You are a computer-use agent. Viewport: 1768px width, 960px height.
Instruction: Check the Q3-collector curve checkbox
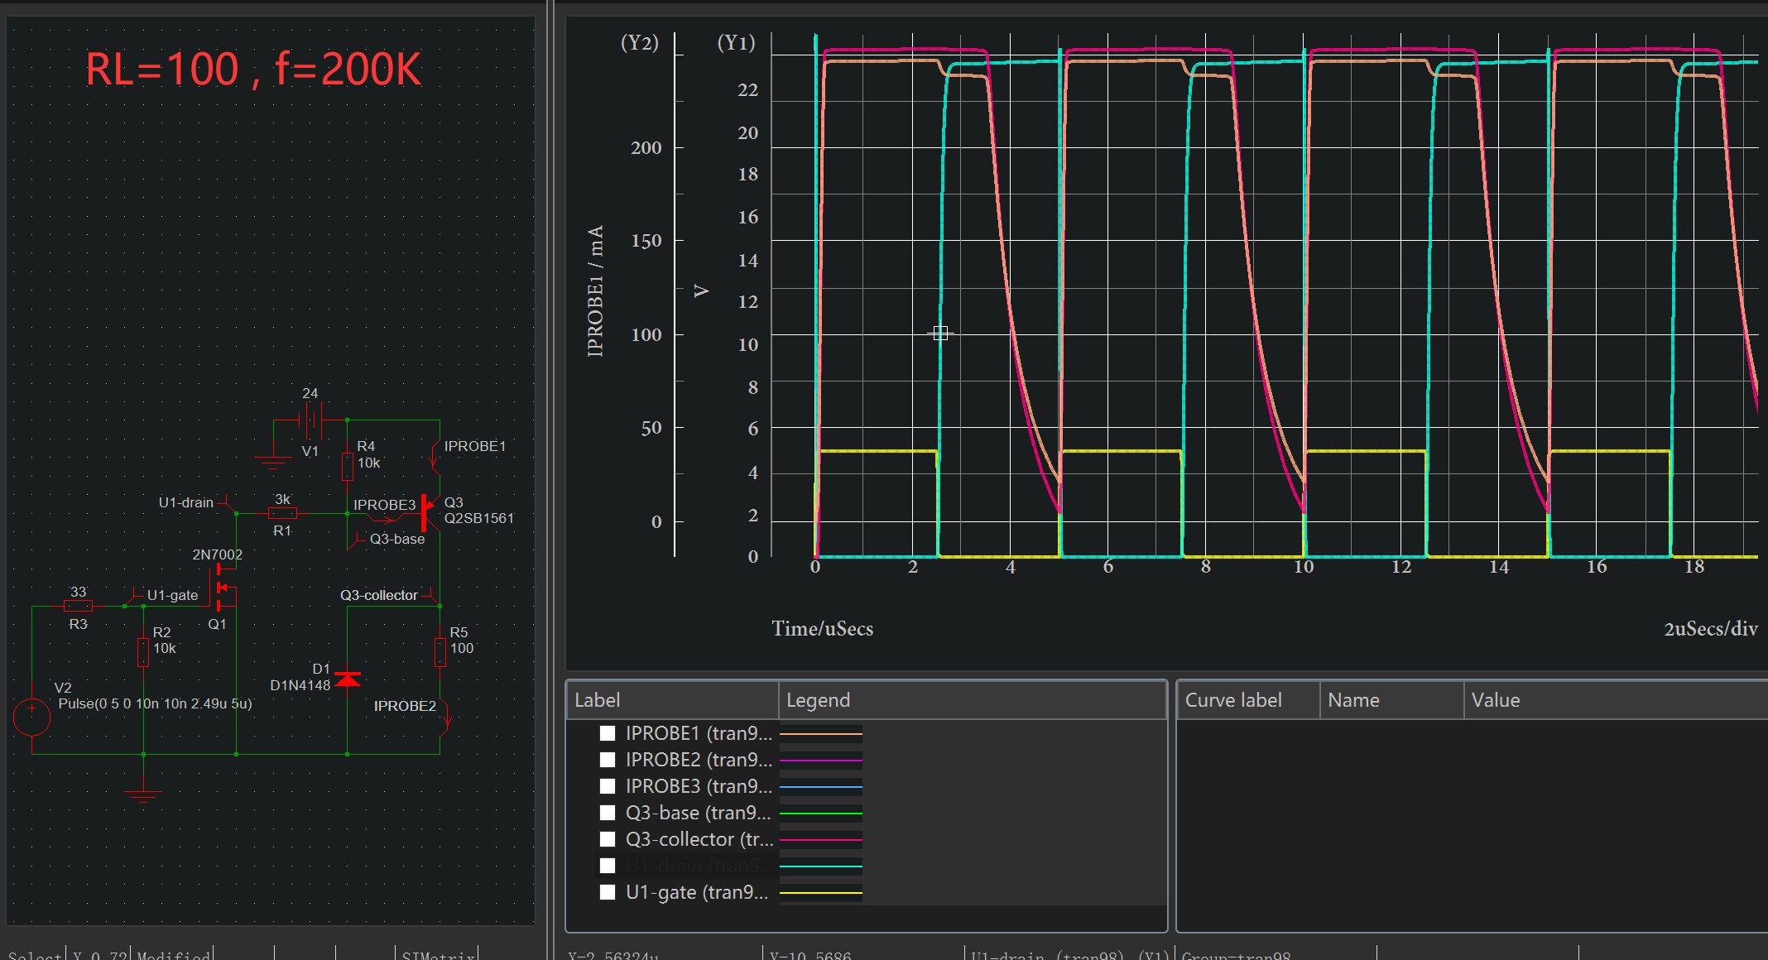pyautogui.click(x=608, y=839)
